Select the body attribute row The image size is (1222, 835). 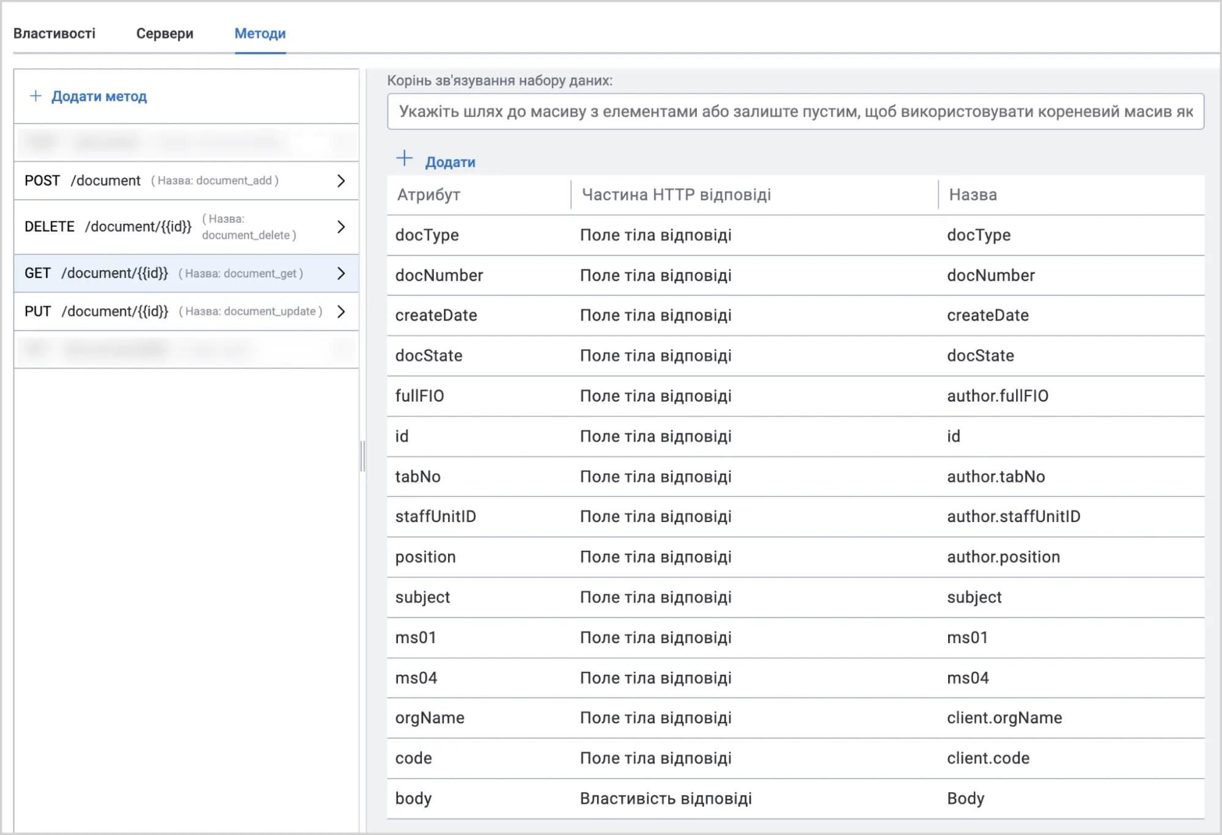[795, 798]
